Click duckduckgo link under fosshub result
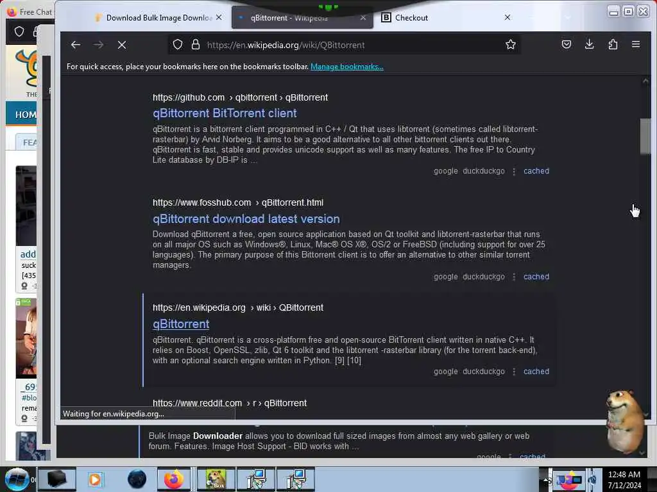This screenshot has height=492, width=657. [484, 277]
